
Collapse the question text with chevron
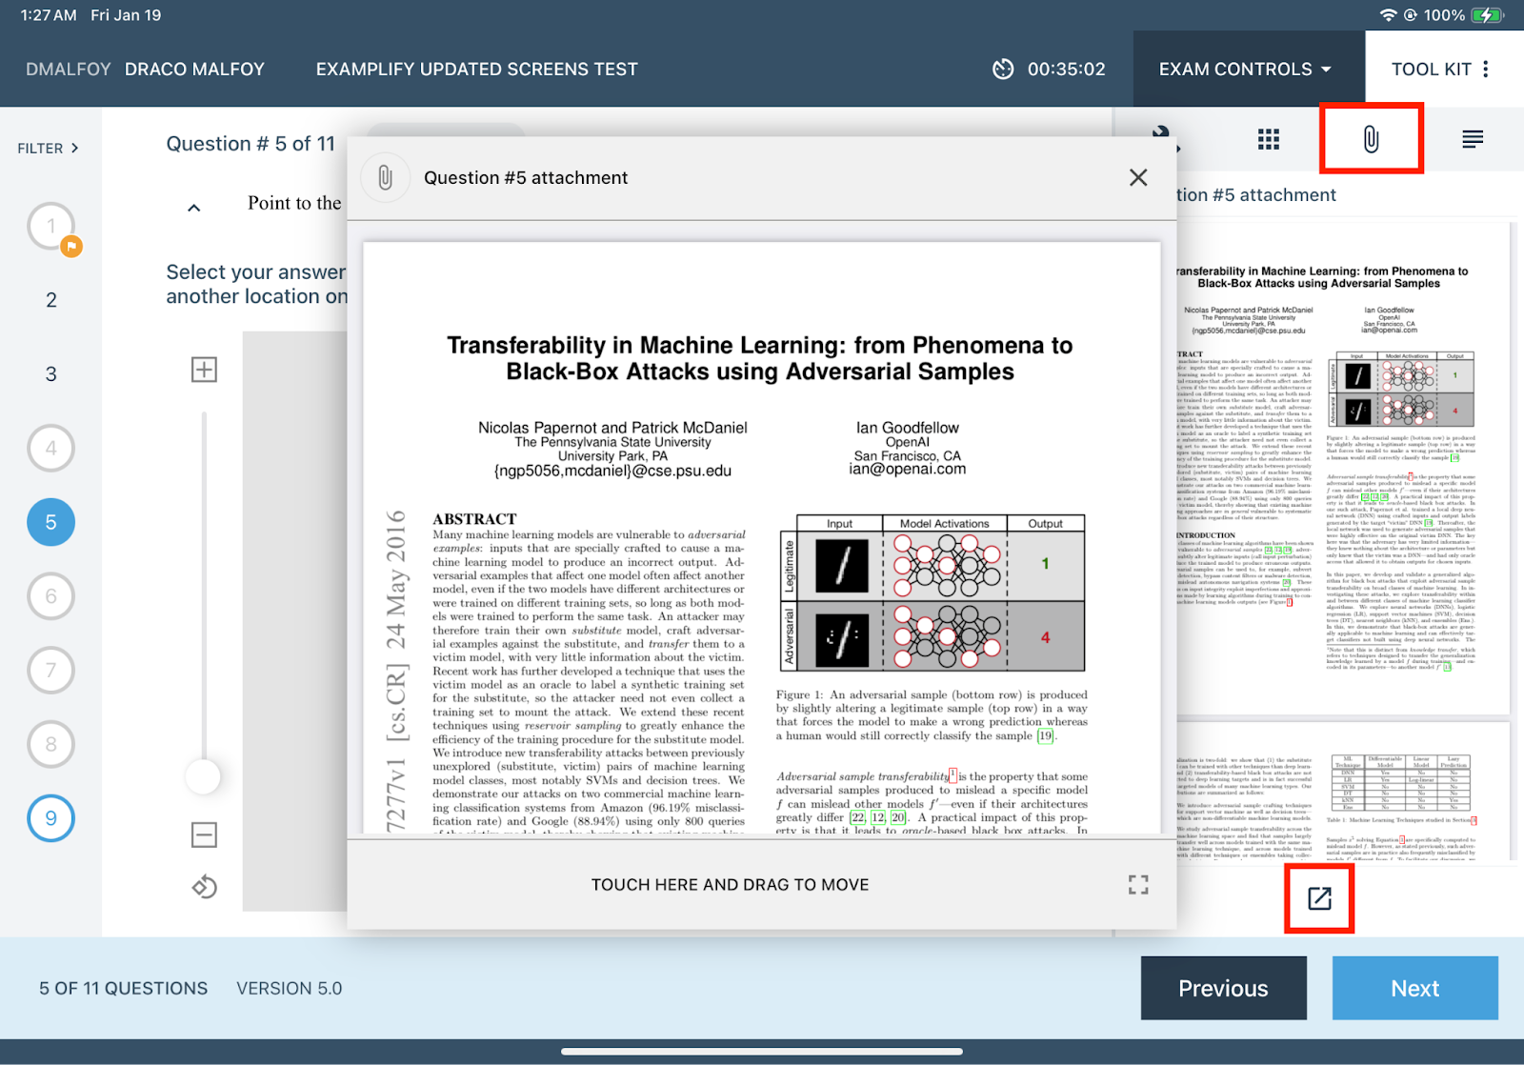pos(194,208)
